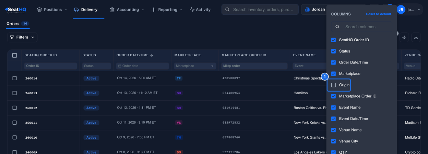Screen dimensions: 428x154
Task: Toggle the Status column checkbox
Action: [x=333, y=51]
